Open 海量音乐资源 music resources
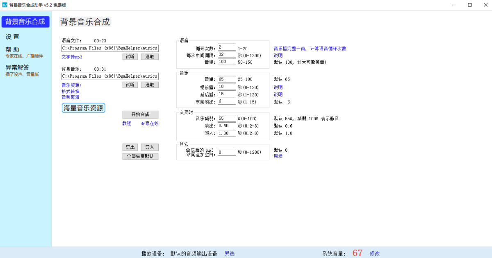Image resolution: width=492 pixels, height=258 pixels. click(x=83, y=108)
